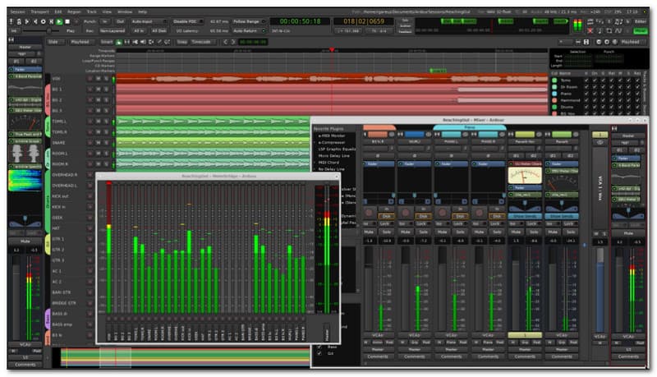The image size is (657, 377).
Task: Arm the global record button in transport
Action: pos(76,21)
